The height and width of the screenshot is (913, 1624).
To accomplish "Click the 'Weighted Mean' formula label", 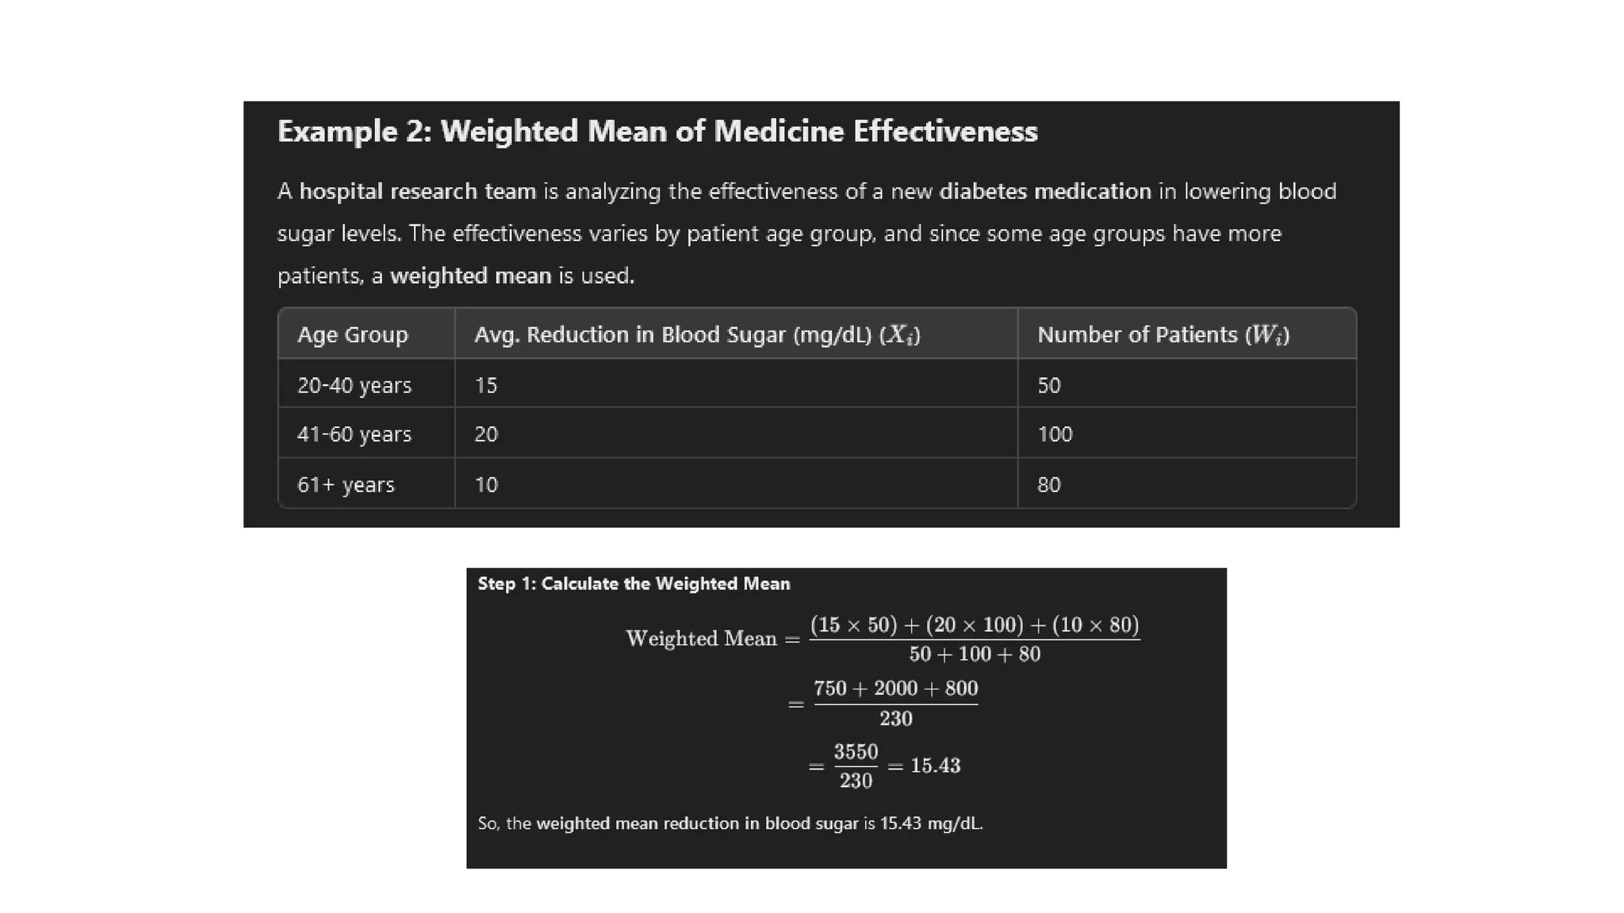I will click(x=700, y=639).
